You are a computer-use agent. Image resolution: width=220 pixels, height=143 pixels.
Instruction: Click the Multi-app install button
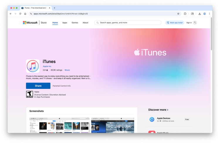click(175, 23)
